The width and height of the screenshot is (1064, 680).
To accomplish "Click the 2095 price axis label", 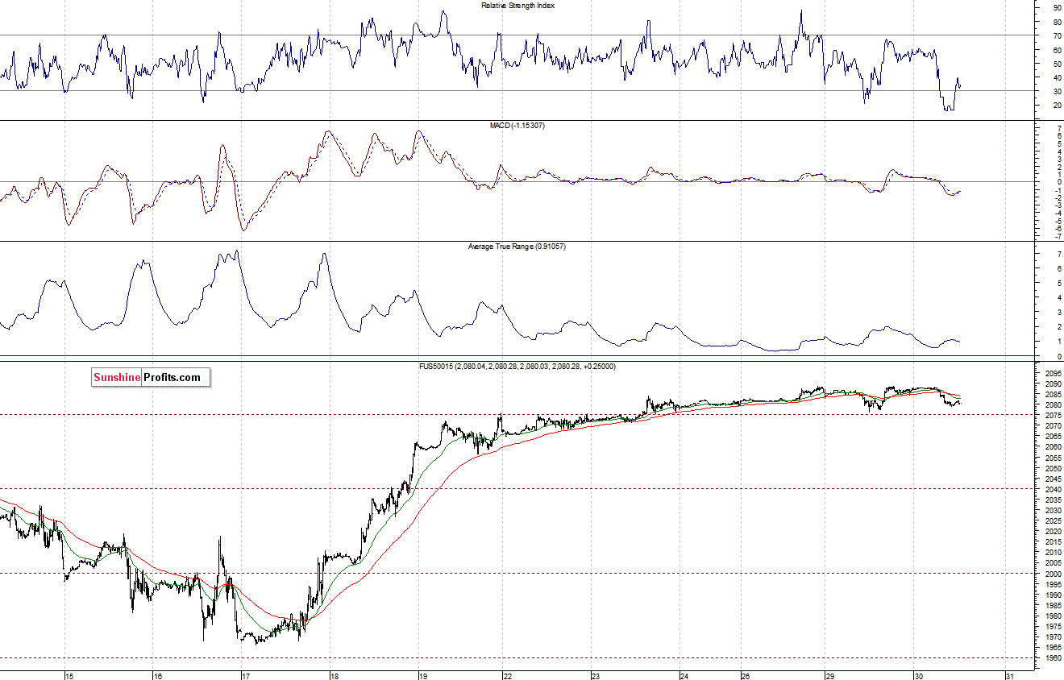I will [x=1053, y=373].
